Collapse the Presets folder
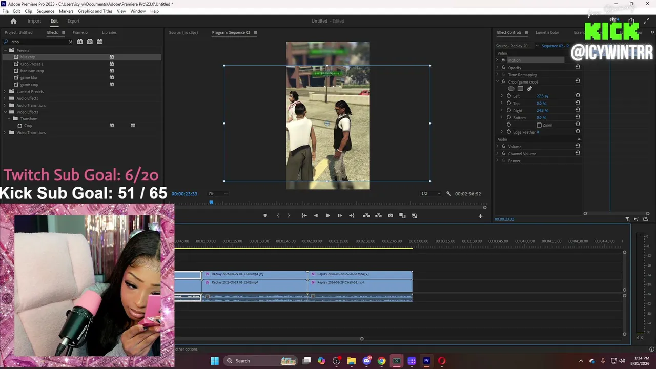 5,50
